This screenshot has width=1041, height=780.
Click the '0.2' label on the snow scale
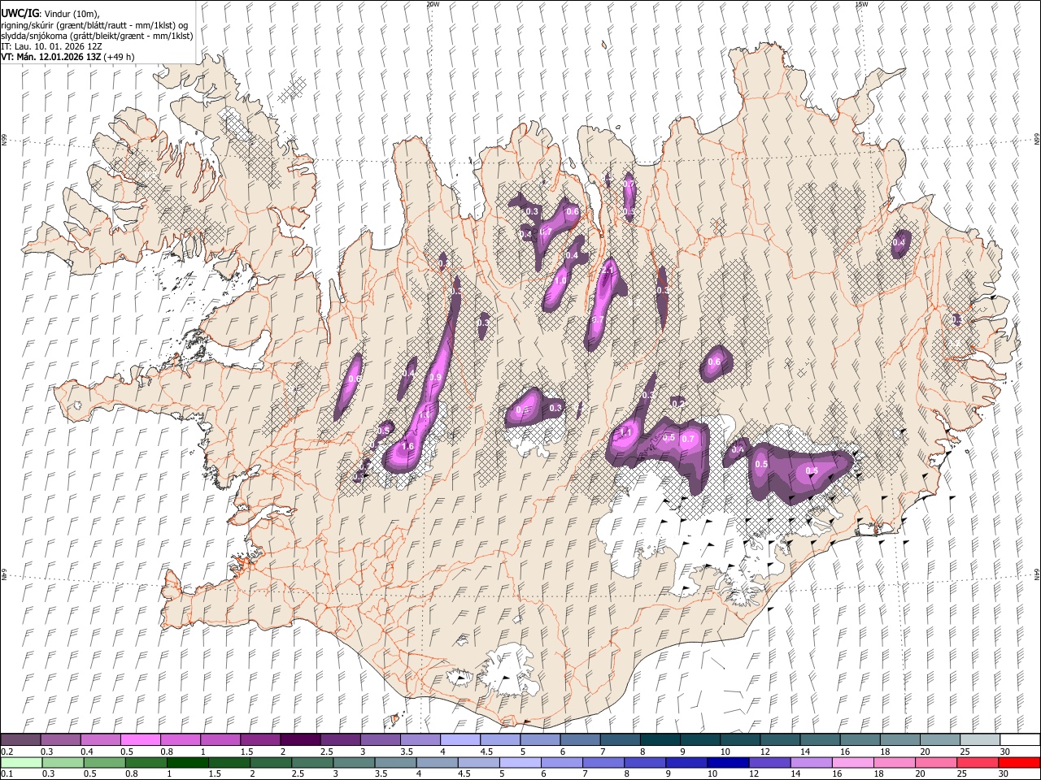[x=6, y=752]
